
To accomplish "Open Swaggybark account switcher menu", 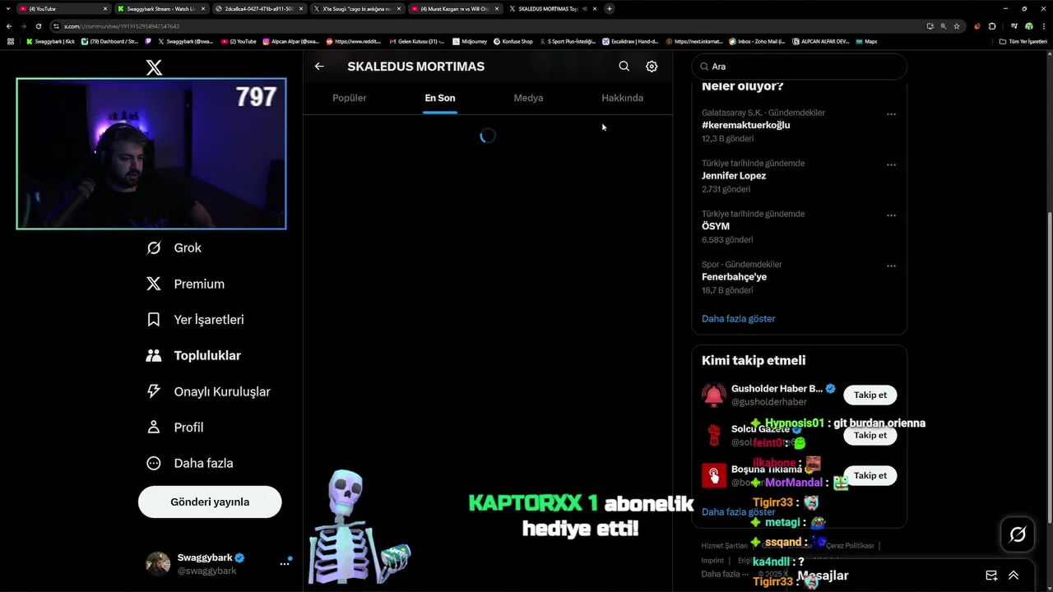I will (219, 563).
